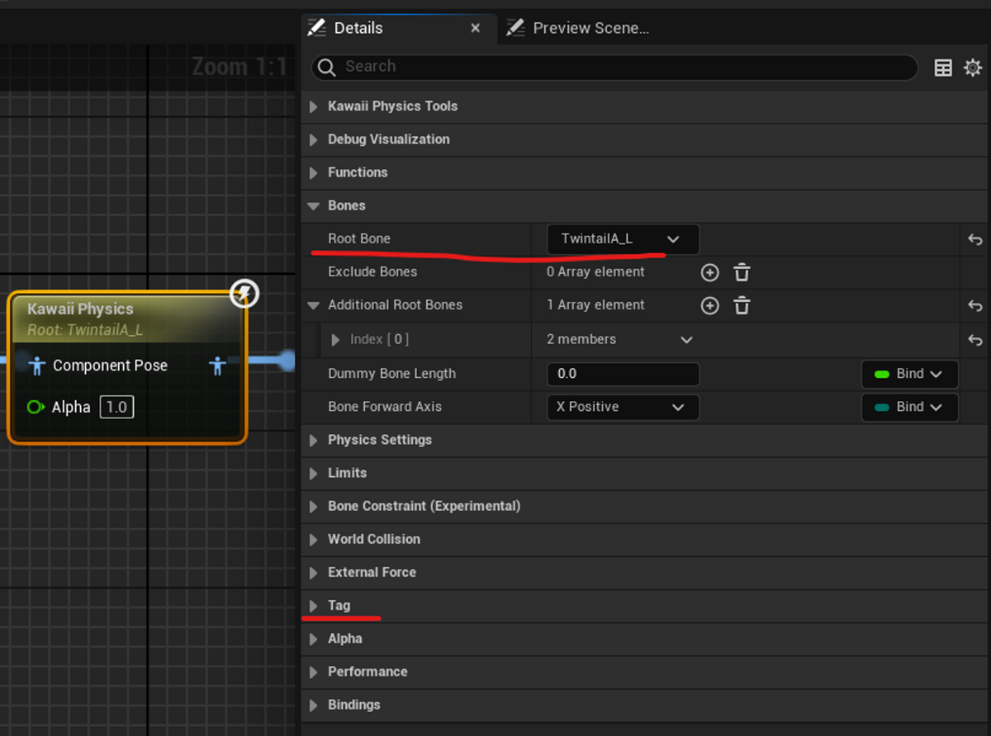
Task: Add an element to Exclude Bones array
Action: tap(709, 272)
